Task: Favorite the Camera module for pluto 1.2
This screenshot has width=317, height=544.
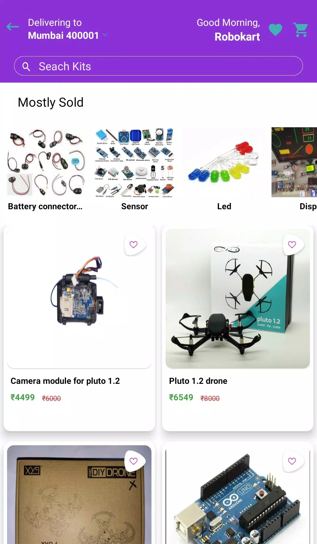Action: [134, 245]
